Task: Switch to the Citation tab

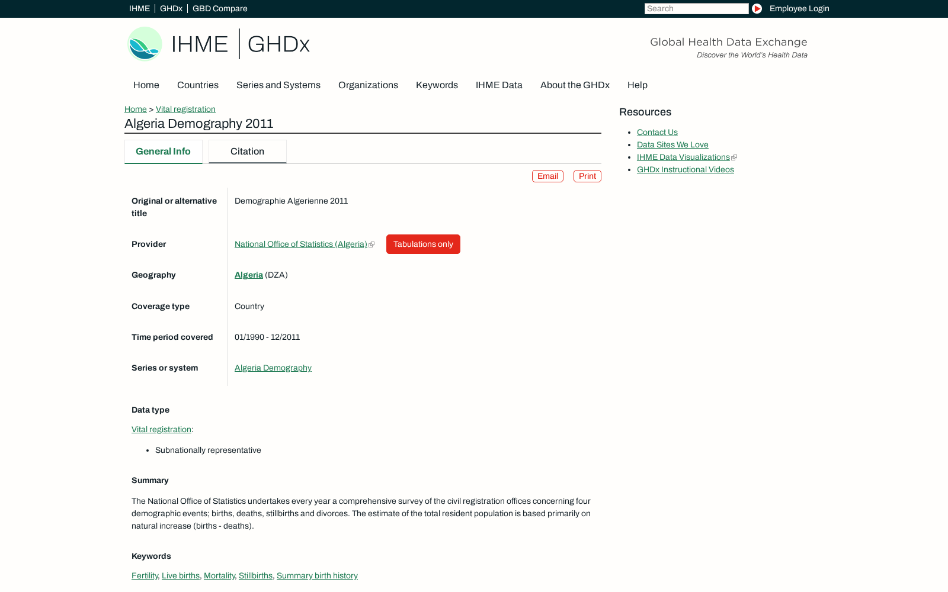Action: click(248, 152)
